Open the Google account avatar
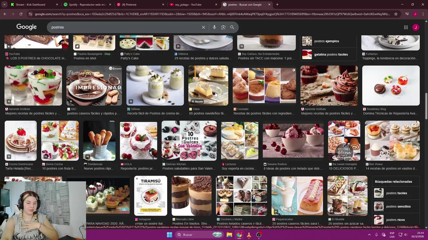Screen dimensions: 428x240 click(416, 27)
